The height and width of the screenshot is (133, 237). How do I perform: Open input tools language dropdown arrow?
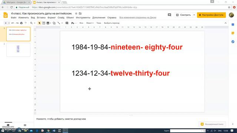coord(76,23)
